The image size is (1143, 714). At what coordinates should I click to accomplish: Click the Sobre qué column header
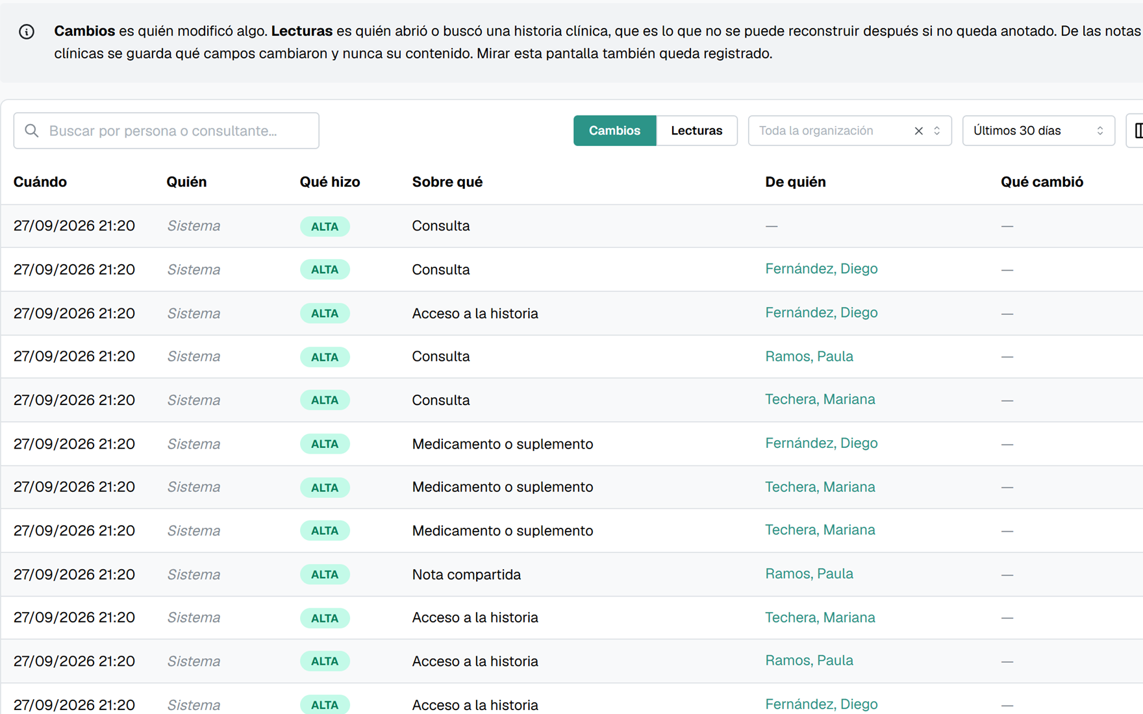click(447, 182)
